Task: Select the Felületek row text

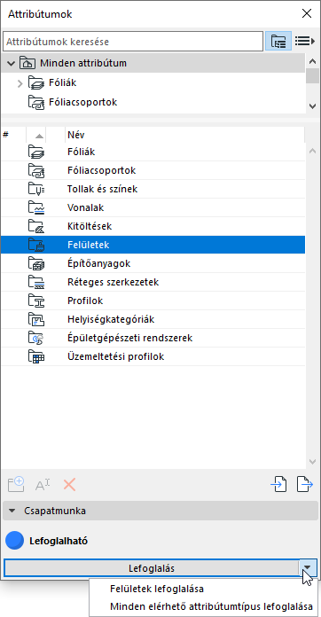Action: pos(88,245)
